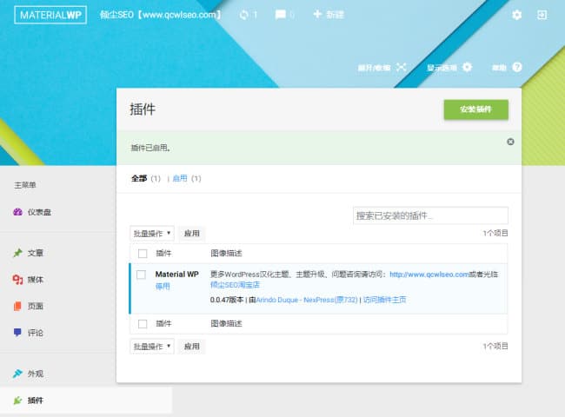Dismiss the plugin activated notice
Screen dimensions: 565x417
[x=510, y=142]
